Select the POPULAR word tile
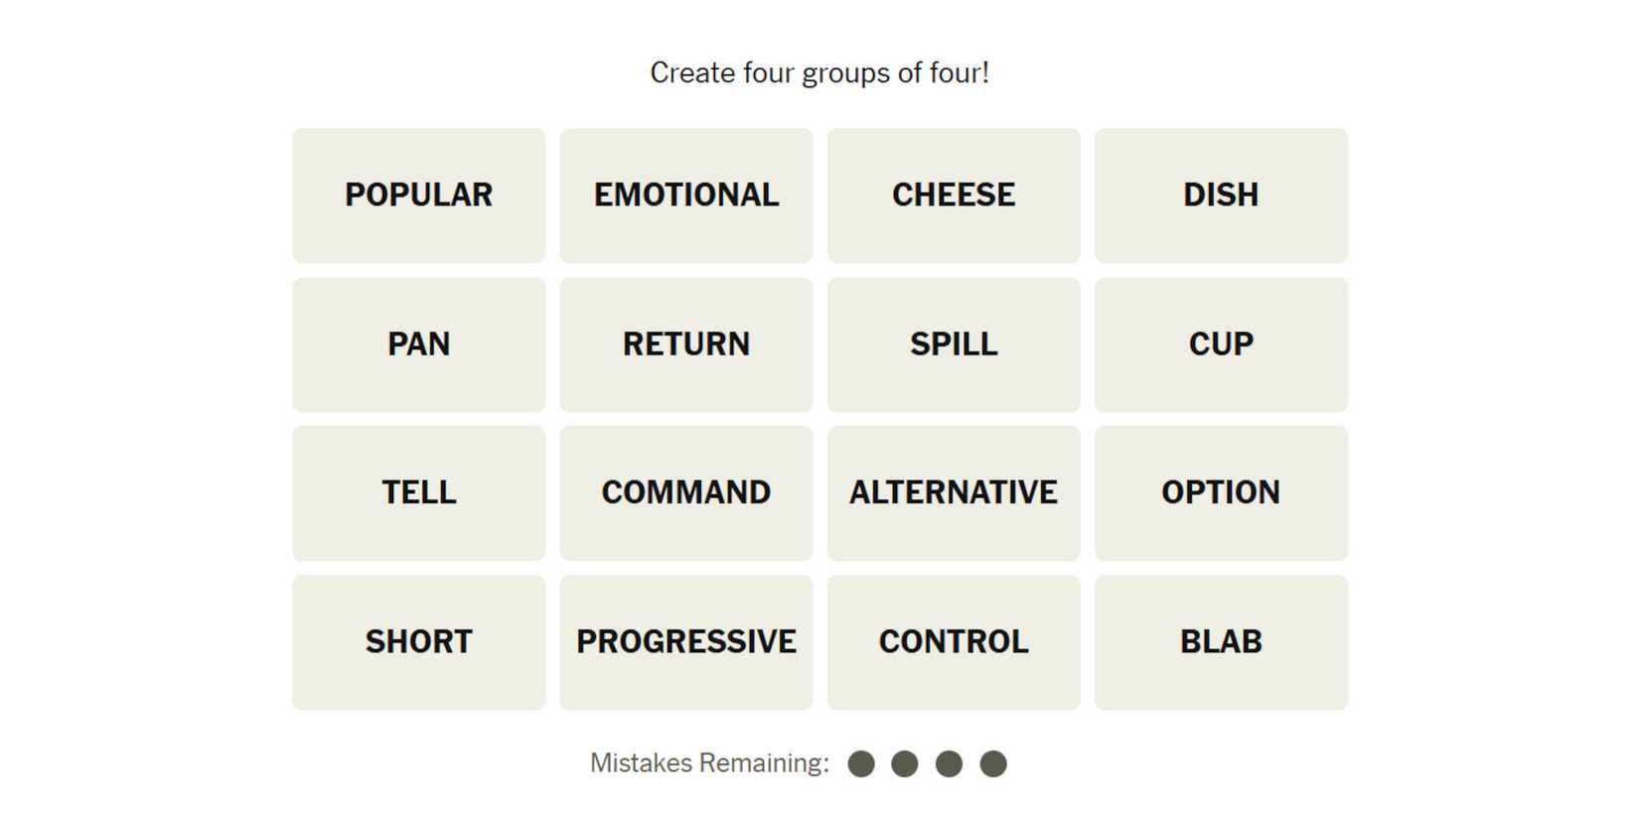 pyautogui.click(x=418, y=196)
